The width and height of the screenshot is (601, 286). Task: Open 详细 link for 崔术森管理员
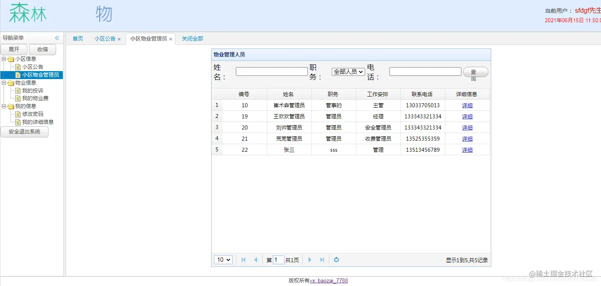pos(467,105)
